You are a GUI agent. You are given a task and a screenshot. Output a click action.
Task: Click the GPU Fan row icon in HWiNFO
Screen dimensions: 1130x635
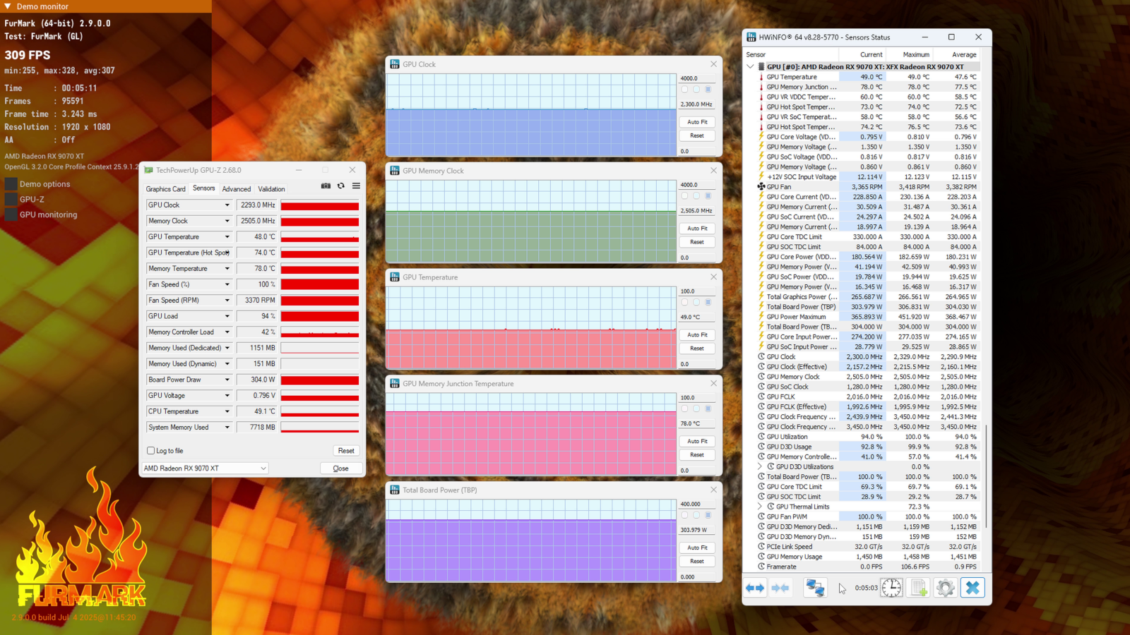click(x=761, y=187)
